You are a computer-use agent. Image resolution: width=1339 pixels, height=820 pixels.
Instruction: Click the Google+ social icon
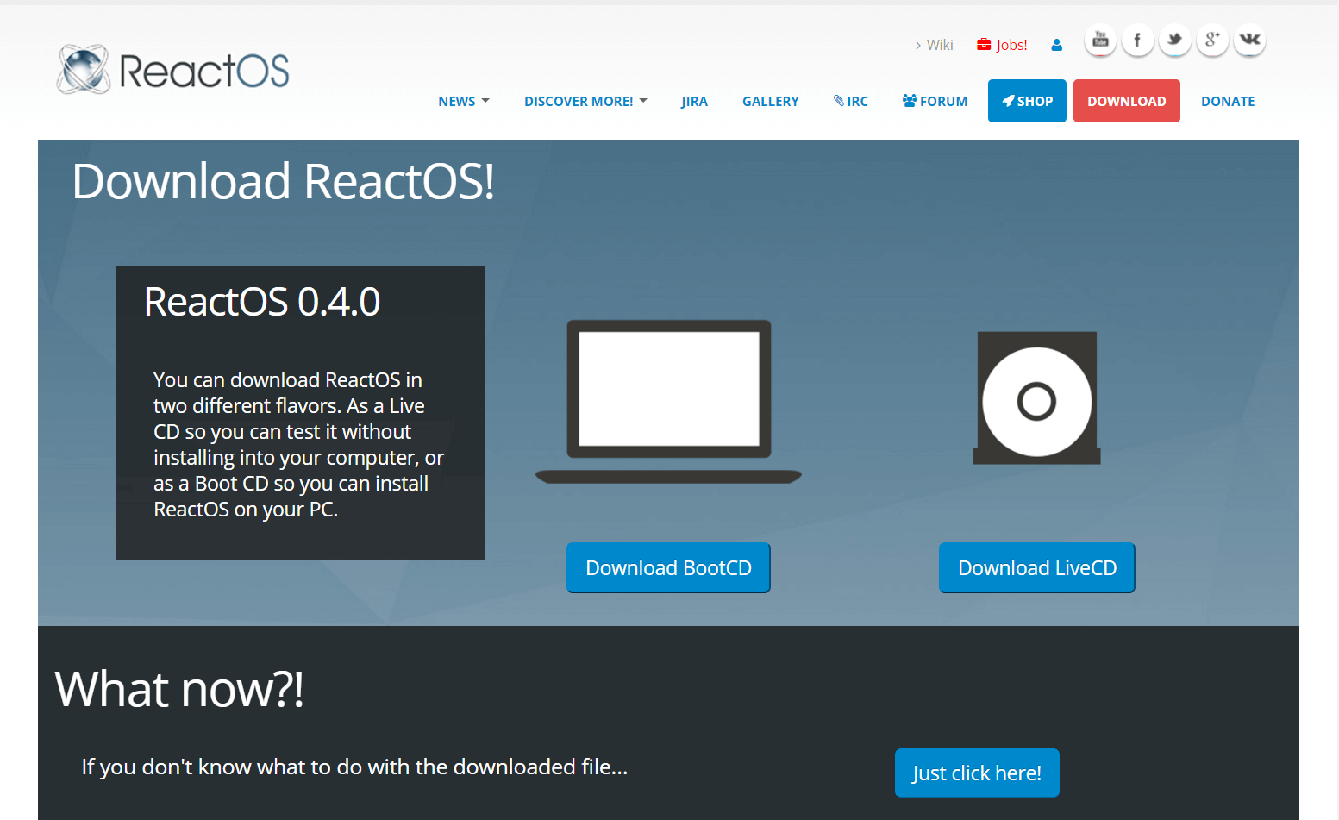coord(1212,40)
